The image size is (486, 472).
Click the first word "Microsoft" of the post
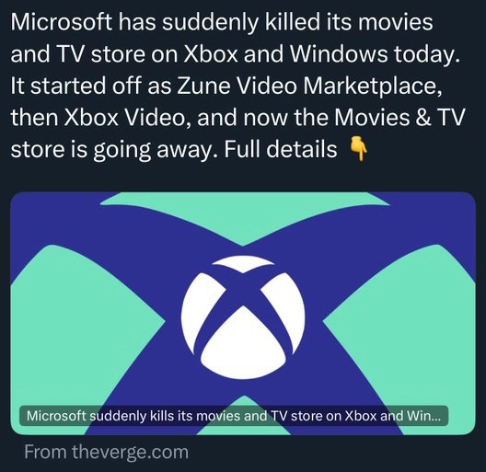pos(62,22)
